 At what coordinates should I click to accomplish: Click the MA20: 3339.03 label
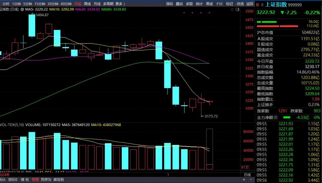[x=87, y=9]
